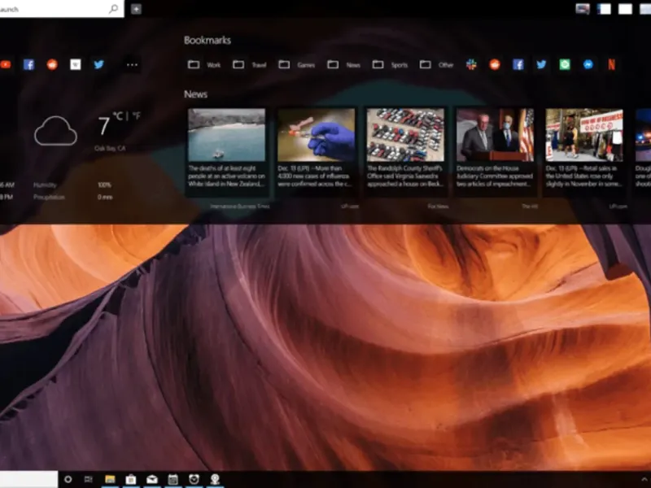Open the '4,000 new cases of influenza' headline
This screenshot has width=651, height=488.
point(316,176)
